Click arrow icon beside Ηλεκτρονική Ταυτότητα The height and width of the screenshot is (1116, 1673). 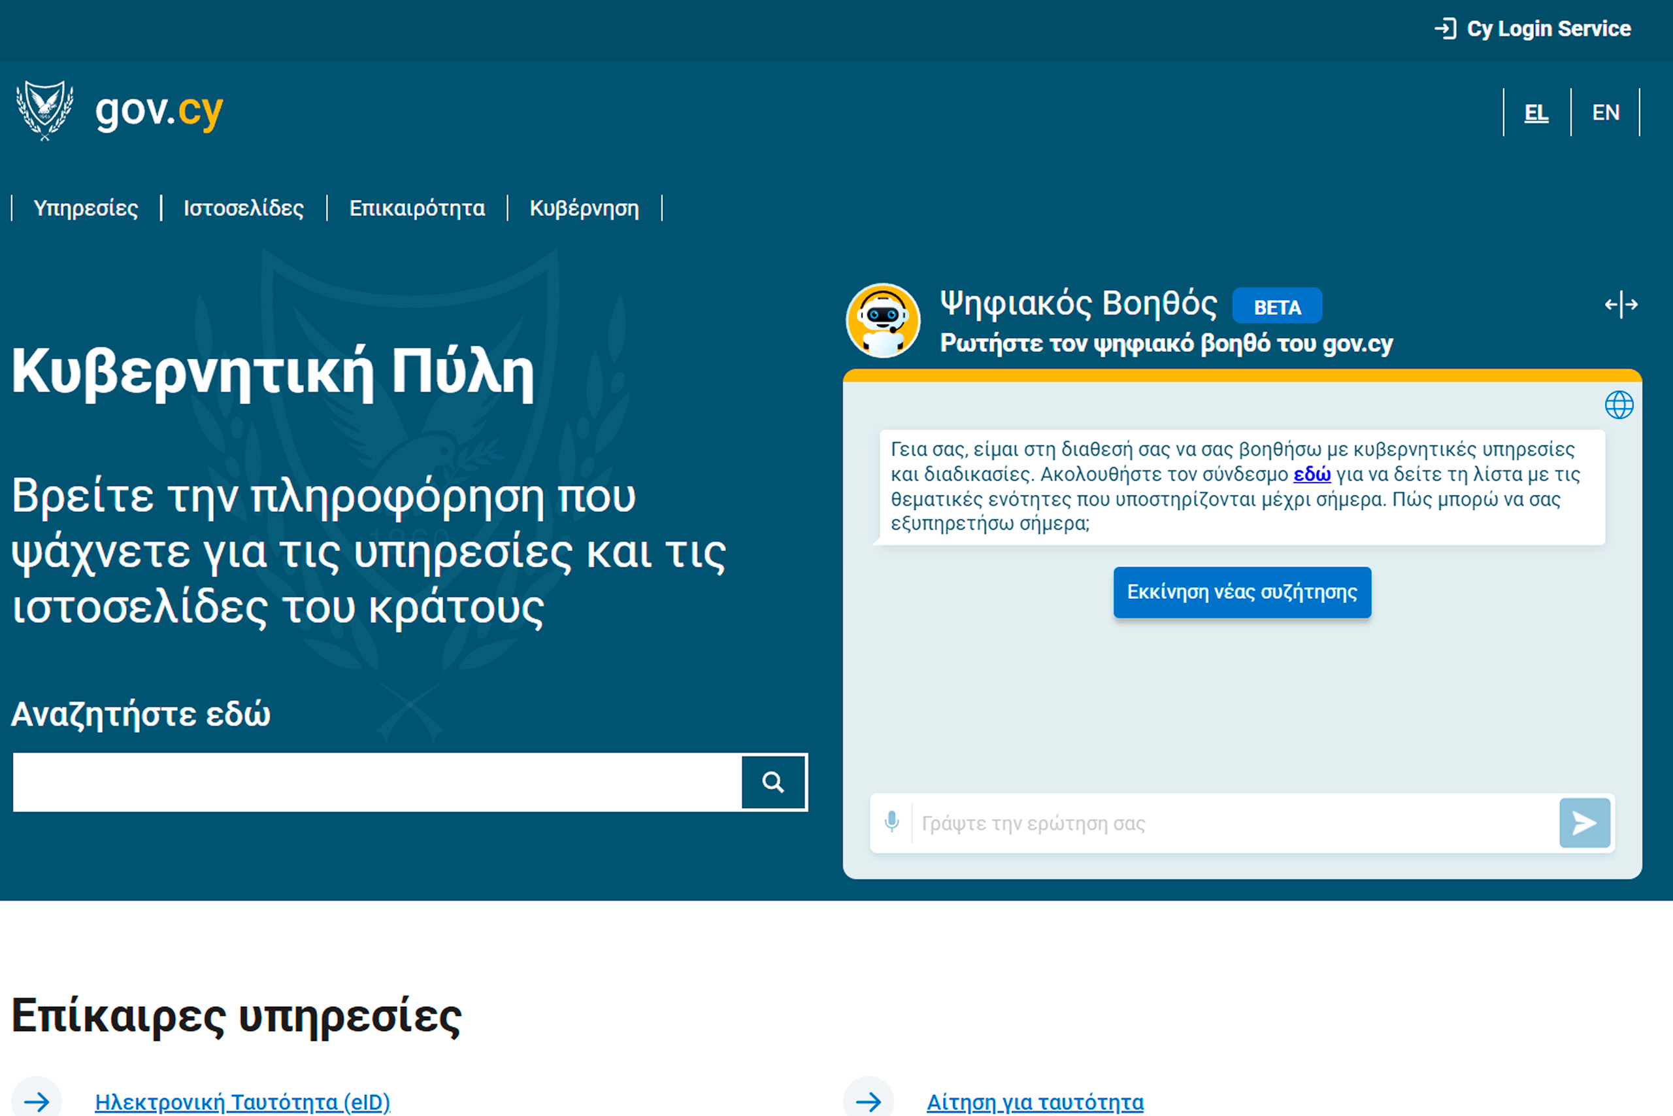click(37, 1101)
